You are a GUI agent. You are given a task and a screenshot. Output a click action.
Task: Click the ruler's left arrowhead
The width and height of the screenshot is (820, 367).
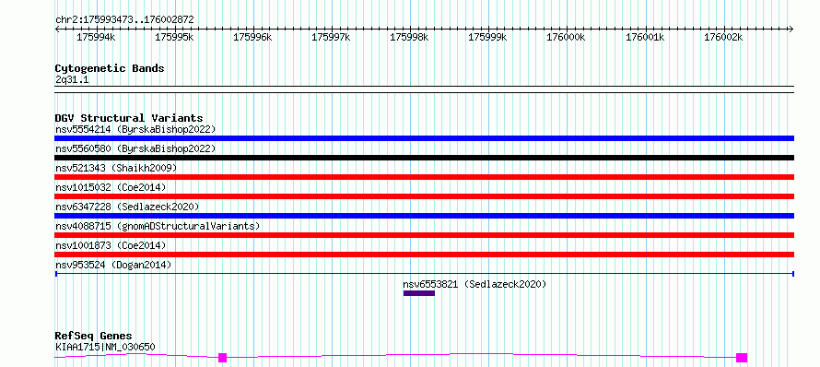point(57,30)
